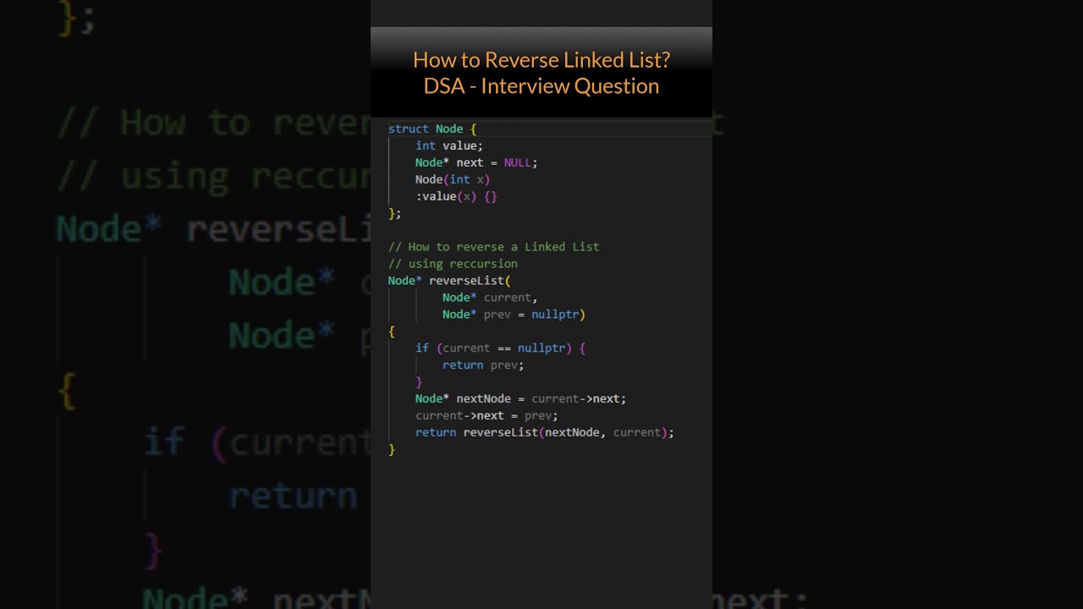Click the line "Node* next = NULL;"
Screen dimensions: 1083x609
coord(476,162)
